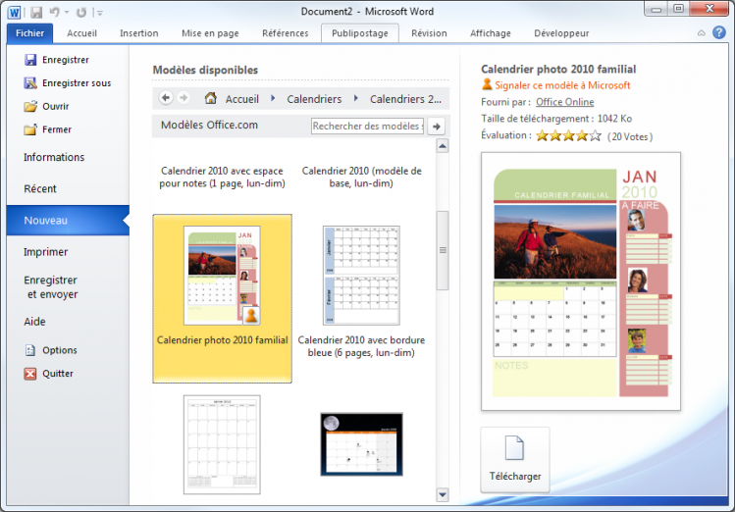Click the Undo arrow in Quick Access Toolbar
The height and width of the screenshot is (512, 735).
coord(54,12)
